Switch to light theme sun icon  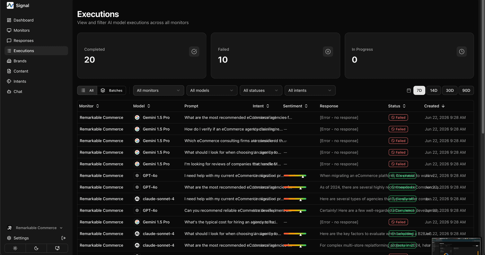click(x=15, y=248)
